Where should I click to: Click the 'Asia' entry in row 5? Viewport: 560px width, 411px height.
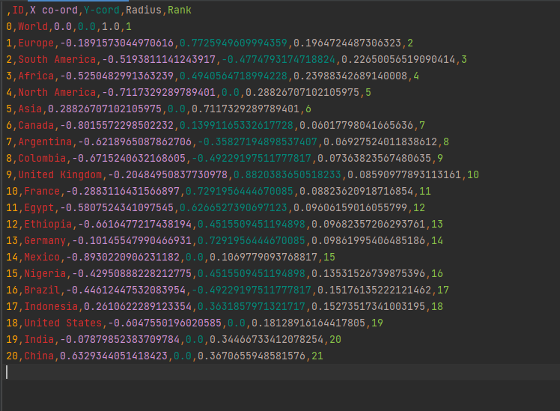[x=30, y=109]
